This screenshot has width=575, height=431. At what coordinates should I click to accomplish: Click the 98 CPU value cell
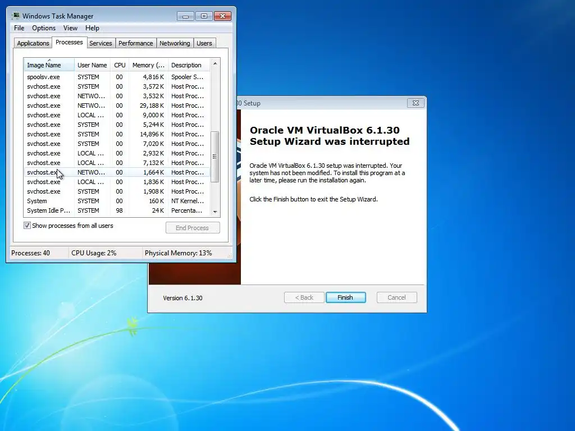(x=119, y=210)
